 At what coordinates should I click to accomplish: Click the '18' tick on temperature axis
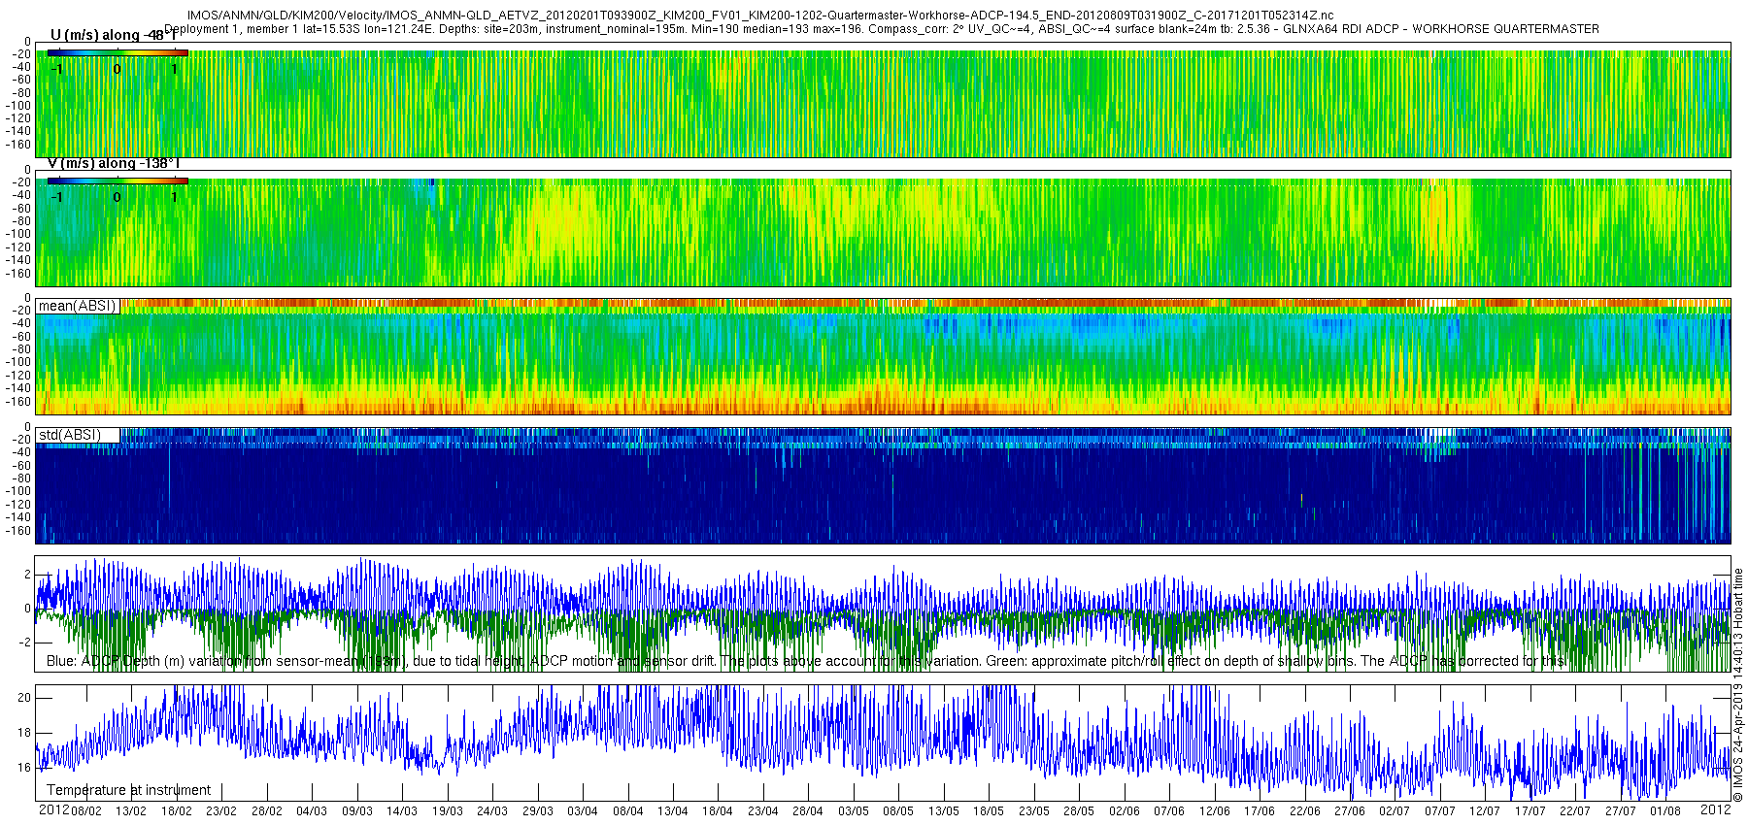click(24, 733)
